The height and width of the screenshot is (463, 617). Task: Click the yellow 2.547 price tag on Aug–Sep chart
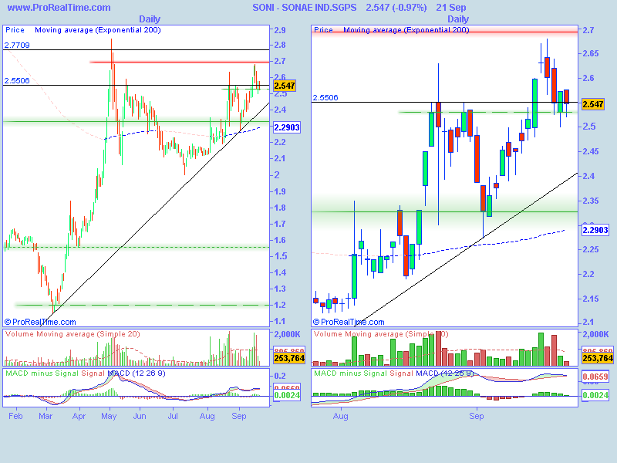coord(593,104)
